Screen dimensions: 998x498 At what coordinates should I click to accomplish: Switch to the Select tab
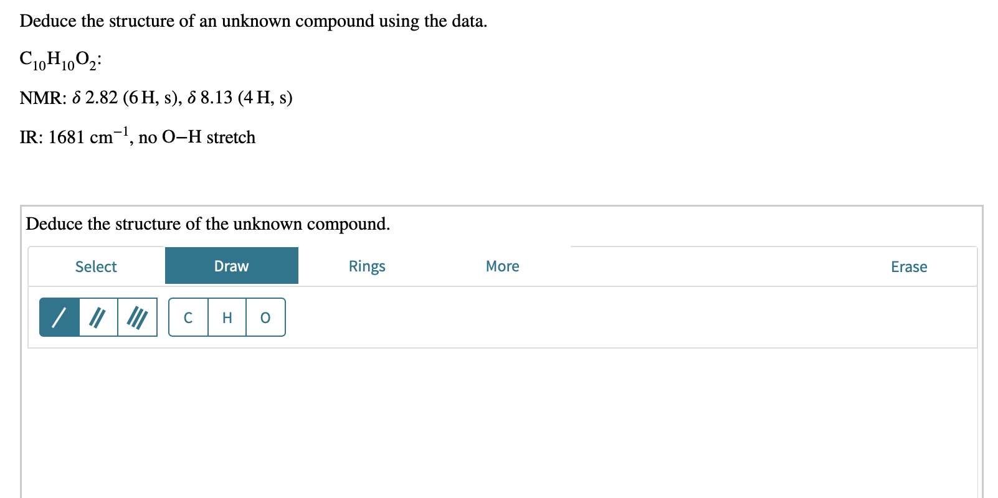point(96,266)
